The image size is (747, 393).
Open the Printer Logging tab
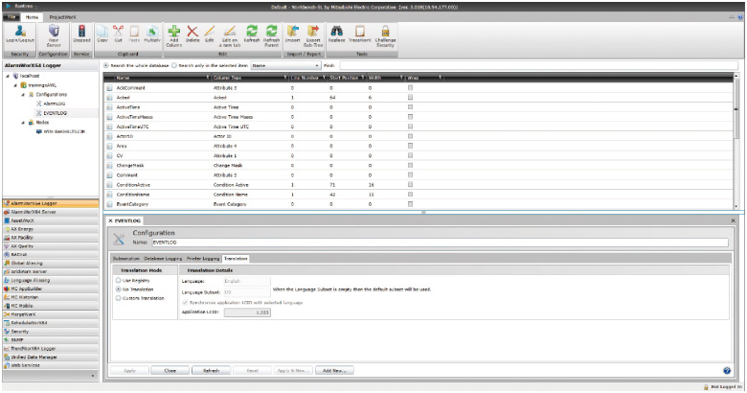[203, 259]
